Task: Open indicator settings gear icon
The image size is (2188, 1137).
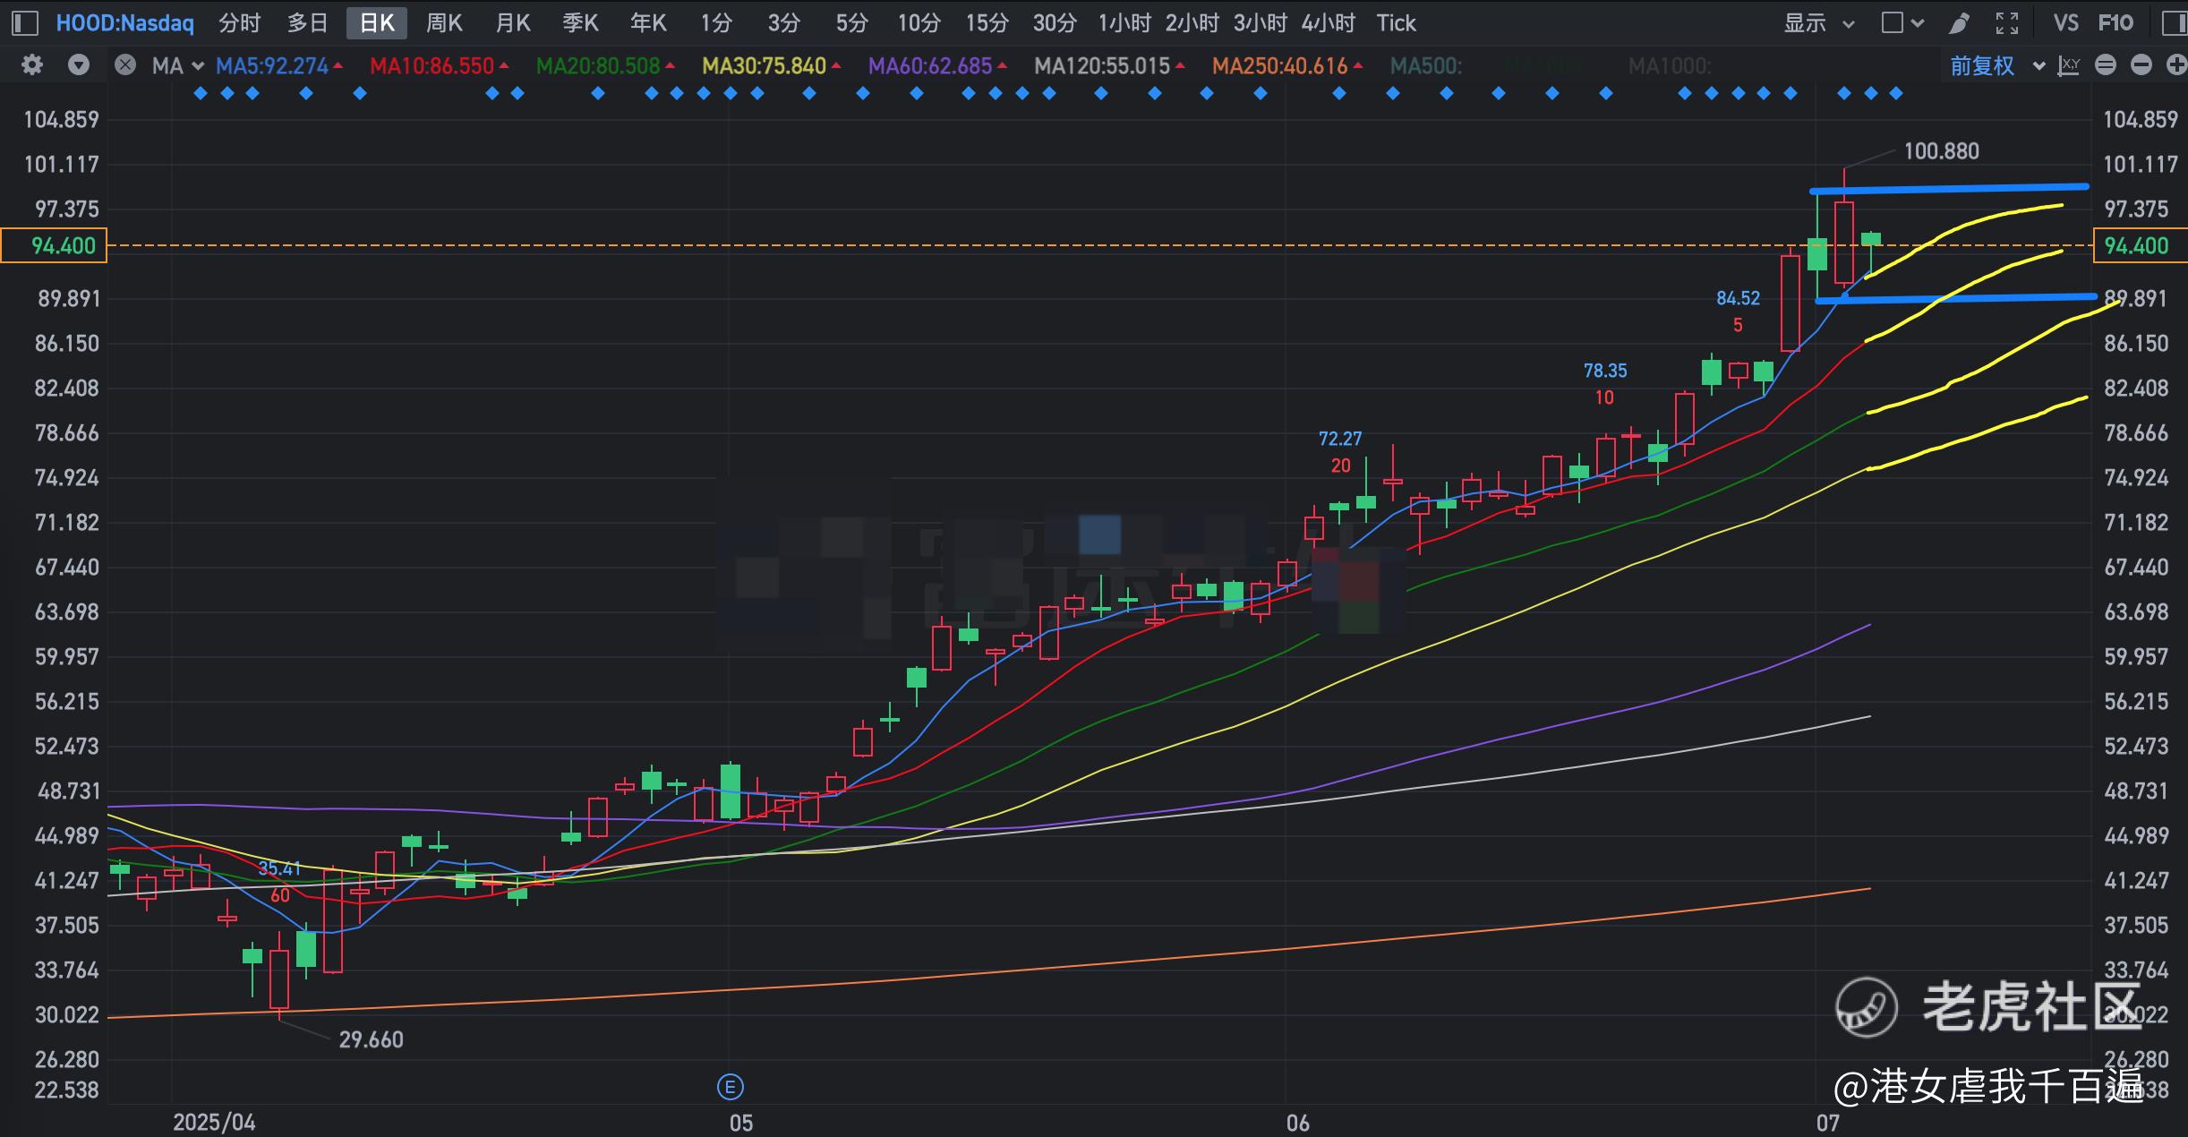Action: coord(32,65)
